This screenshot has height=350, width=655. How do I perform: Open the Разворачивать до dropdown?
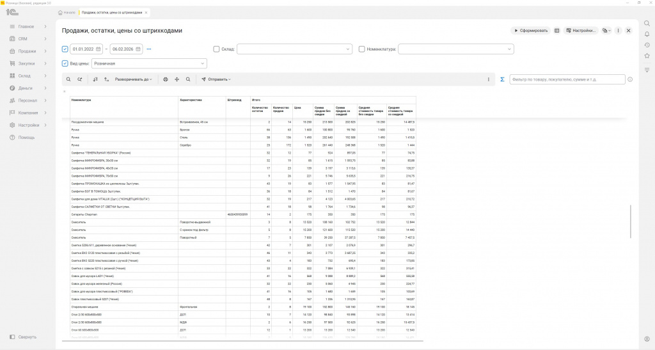tap(133, 79)
